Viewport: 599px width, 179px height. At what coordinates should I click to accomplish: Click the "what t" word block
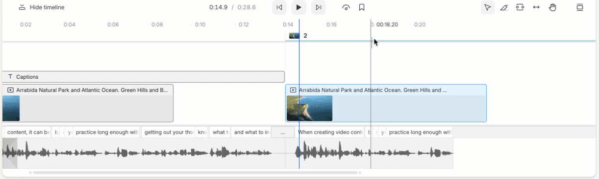220,132
